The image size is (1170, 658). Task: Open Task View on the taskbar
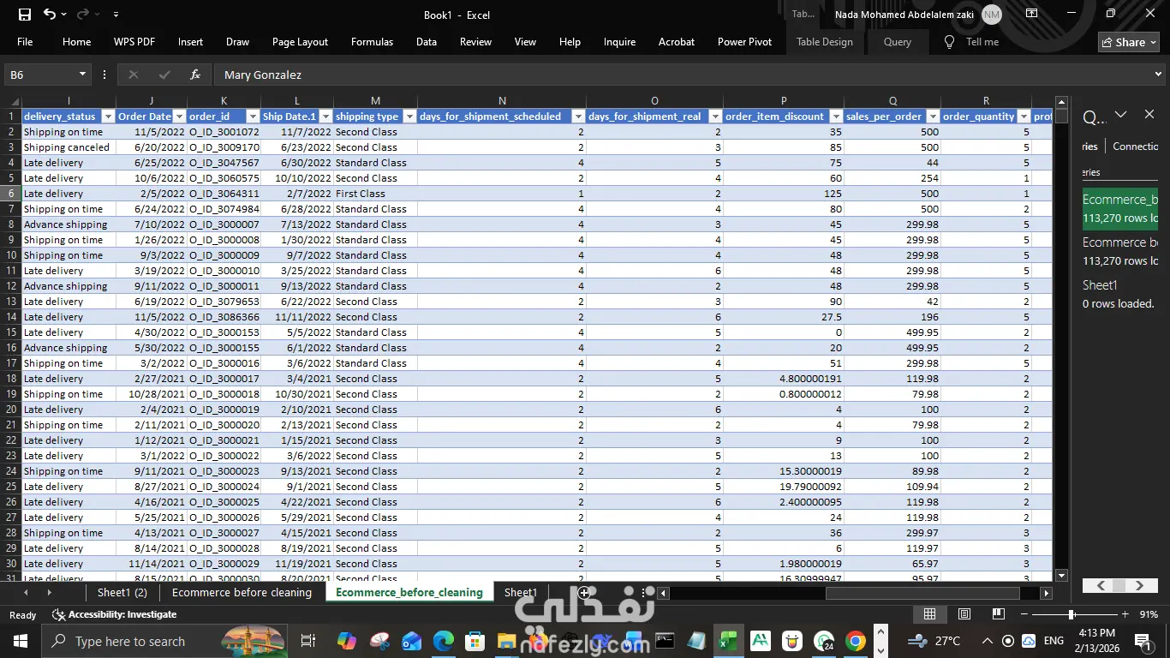tap(307, 641)
